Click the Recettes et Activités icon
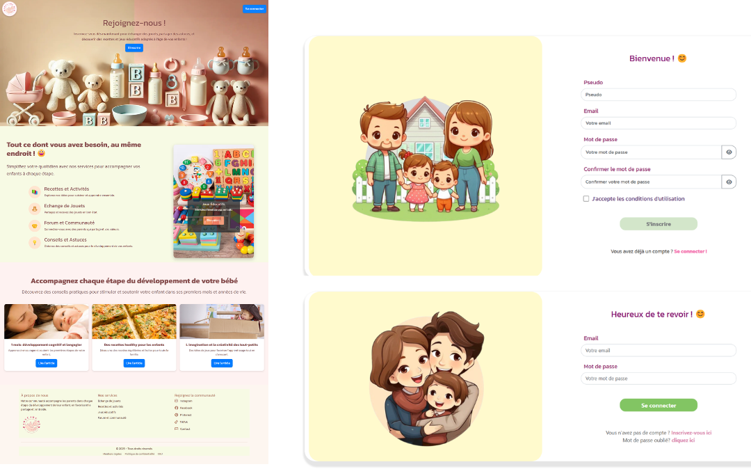751x469 pixels. click(x=34, y=192)
